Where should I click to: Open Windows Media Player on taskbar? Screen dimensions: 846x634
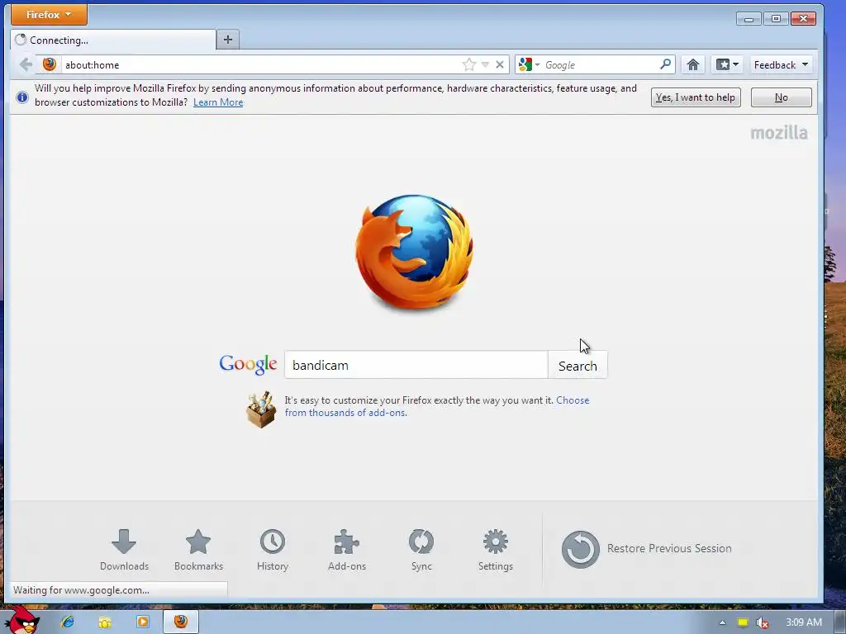(x=142, y=622)
